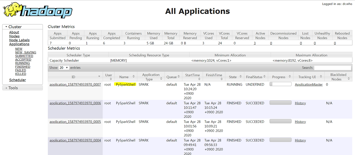Select RUNNING state cell of application 0007
355x155 pixels.
235,84
